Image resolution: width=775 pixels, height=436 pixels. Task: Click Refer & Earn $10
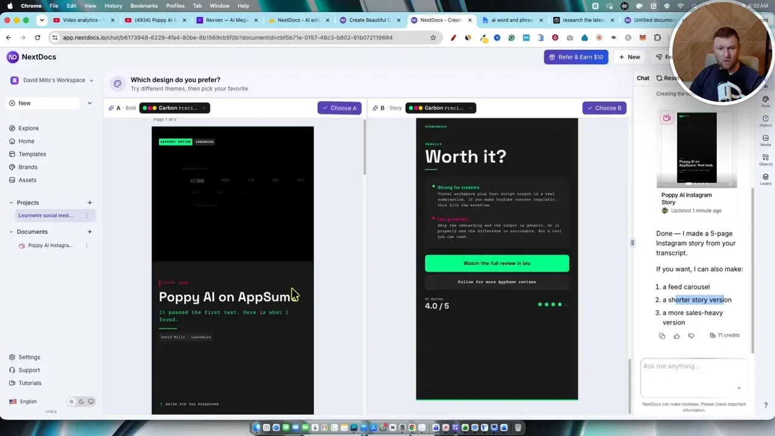576,57
